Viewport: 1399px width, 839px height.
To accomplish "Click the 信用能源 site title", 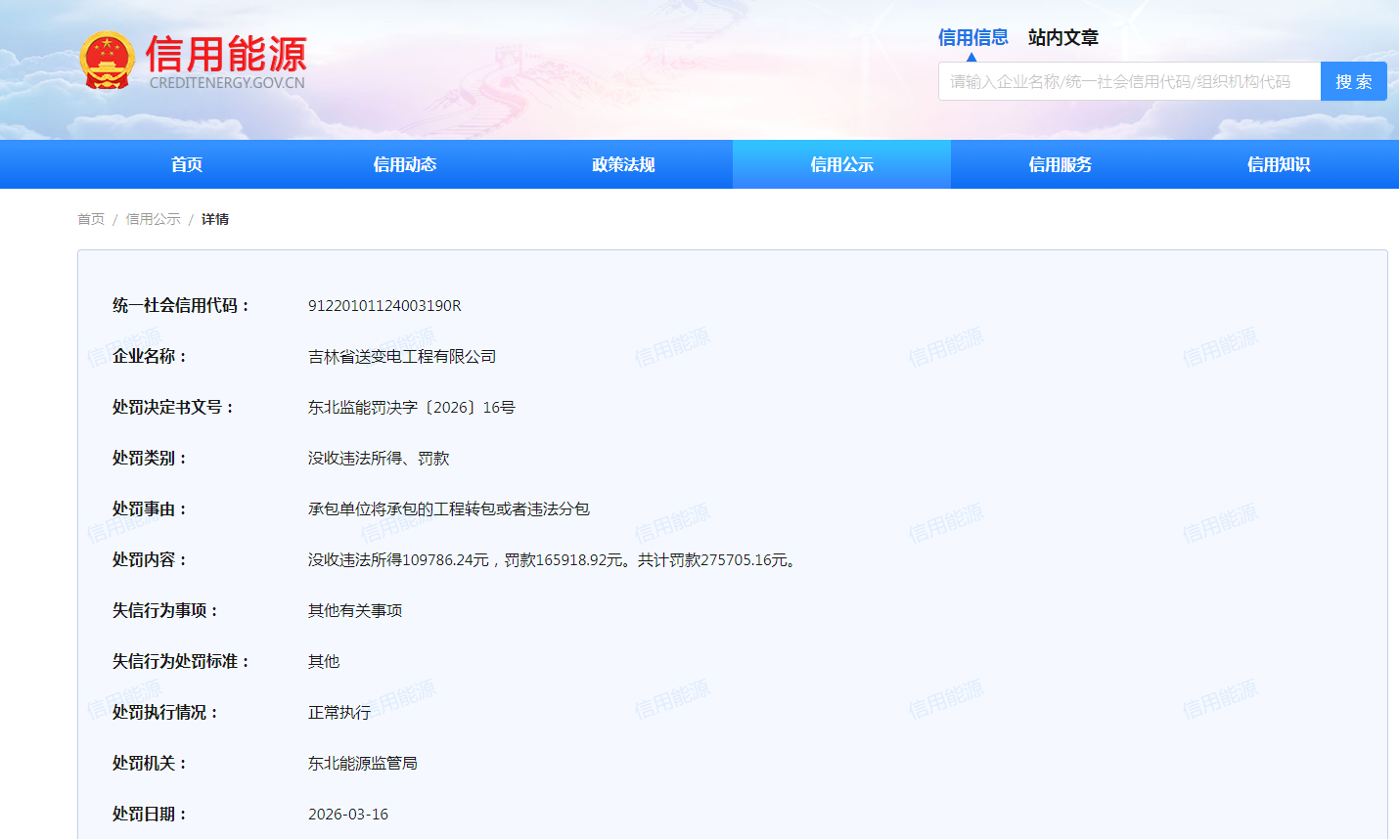I will [226, 53].
